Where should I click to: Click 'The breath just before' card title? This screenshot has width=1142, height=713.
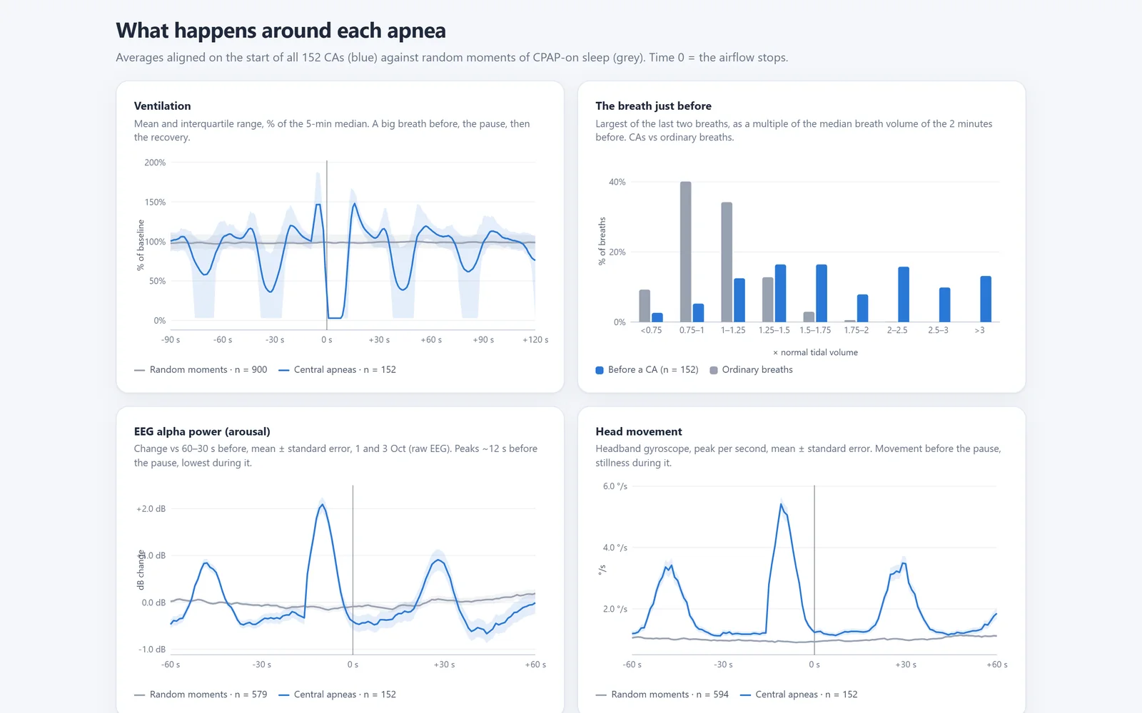coord(653,106)
